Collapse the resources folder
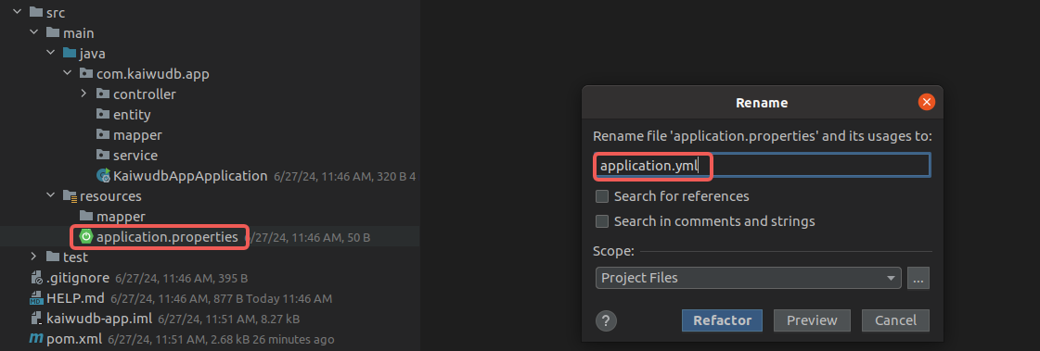The height and width of the screenshot is (351, 1040). point(50,195)
